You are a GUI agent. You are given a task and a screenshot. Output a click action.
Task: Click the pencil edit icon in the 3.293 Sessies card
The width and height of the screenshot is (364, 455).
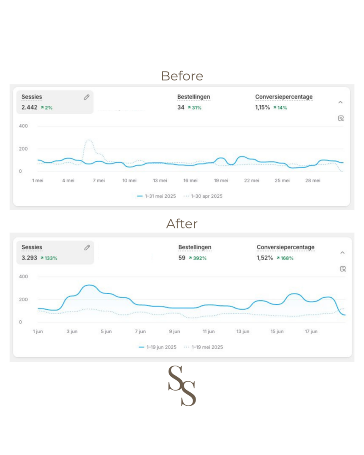(x=87, y=247)
